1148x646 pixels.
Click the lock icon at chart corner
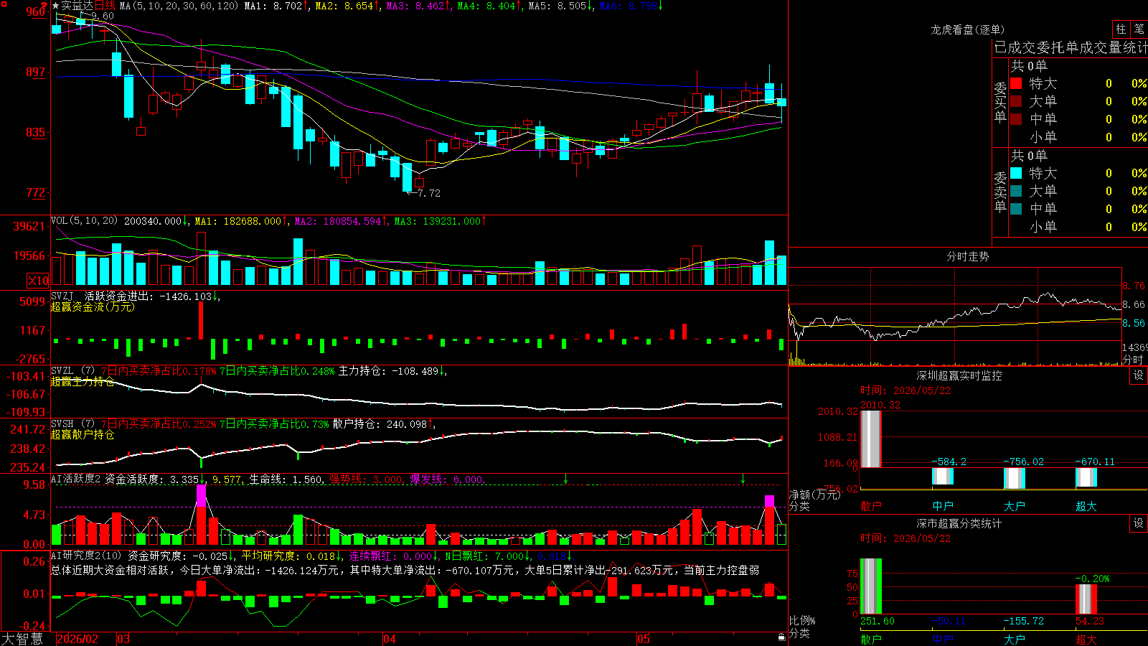[x=782, y=637]
